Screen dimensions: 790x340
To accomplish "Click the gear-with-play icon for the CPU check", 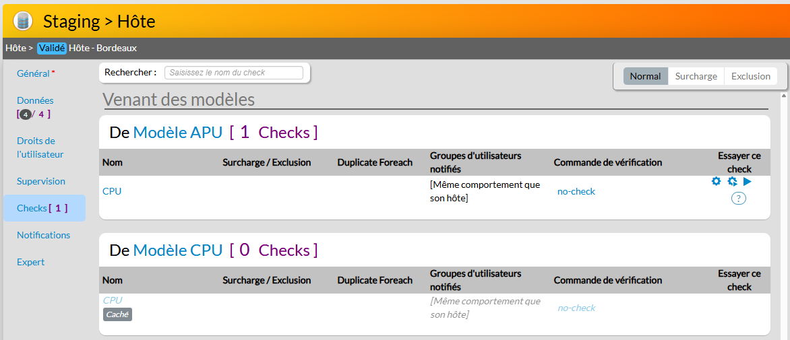I will 732,181.
